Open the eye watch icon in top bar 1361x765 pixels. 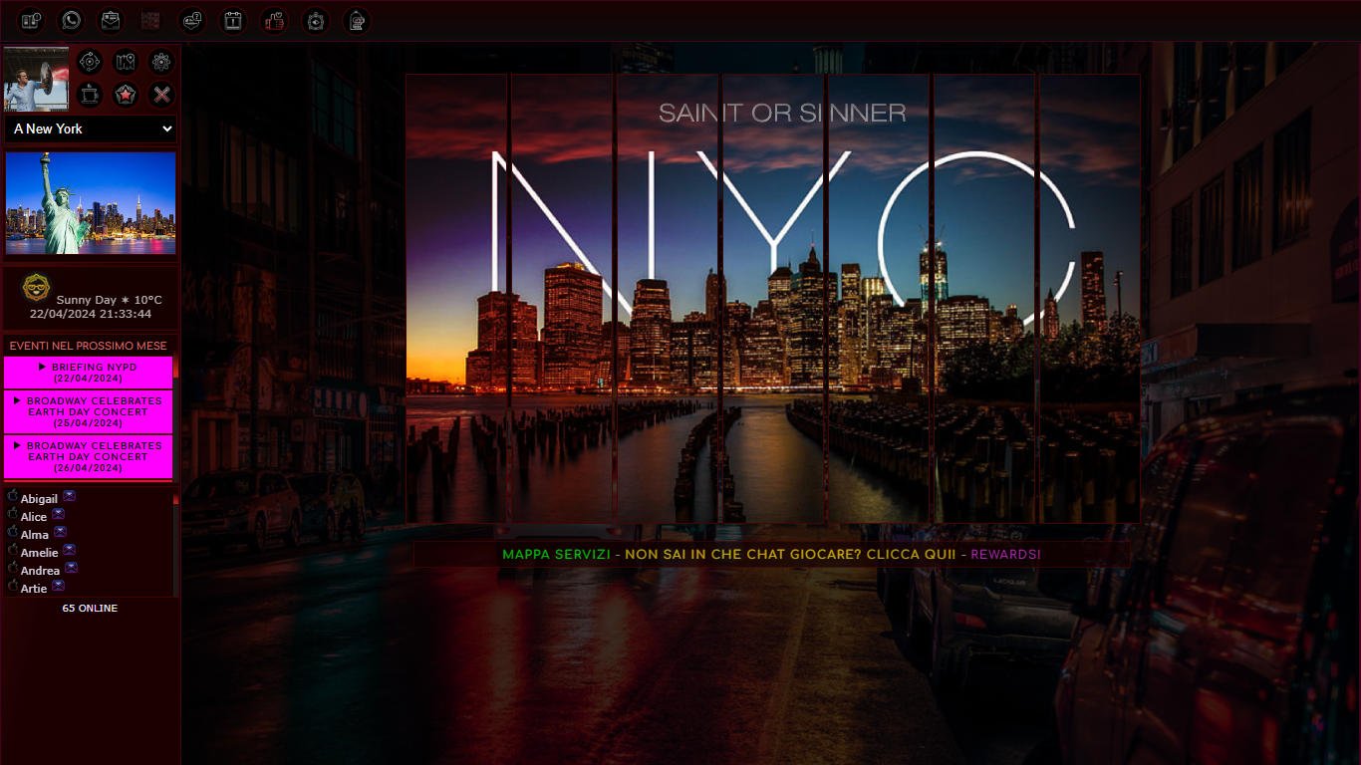(316, 21)
